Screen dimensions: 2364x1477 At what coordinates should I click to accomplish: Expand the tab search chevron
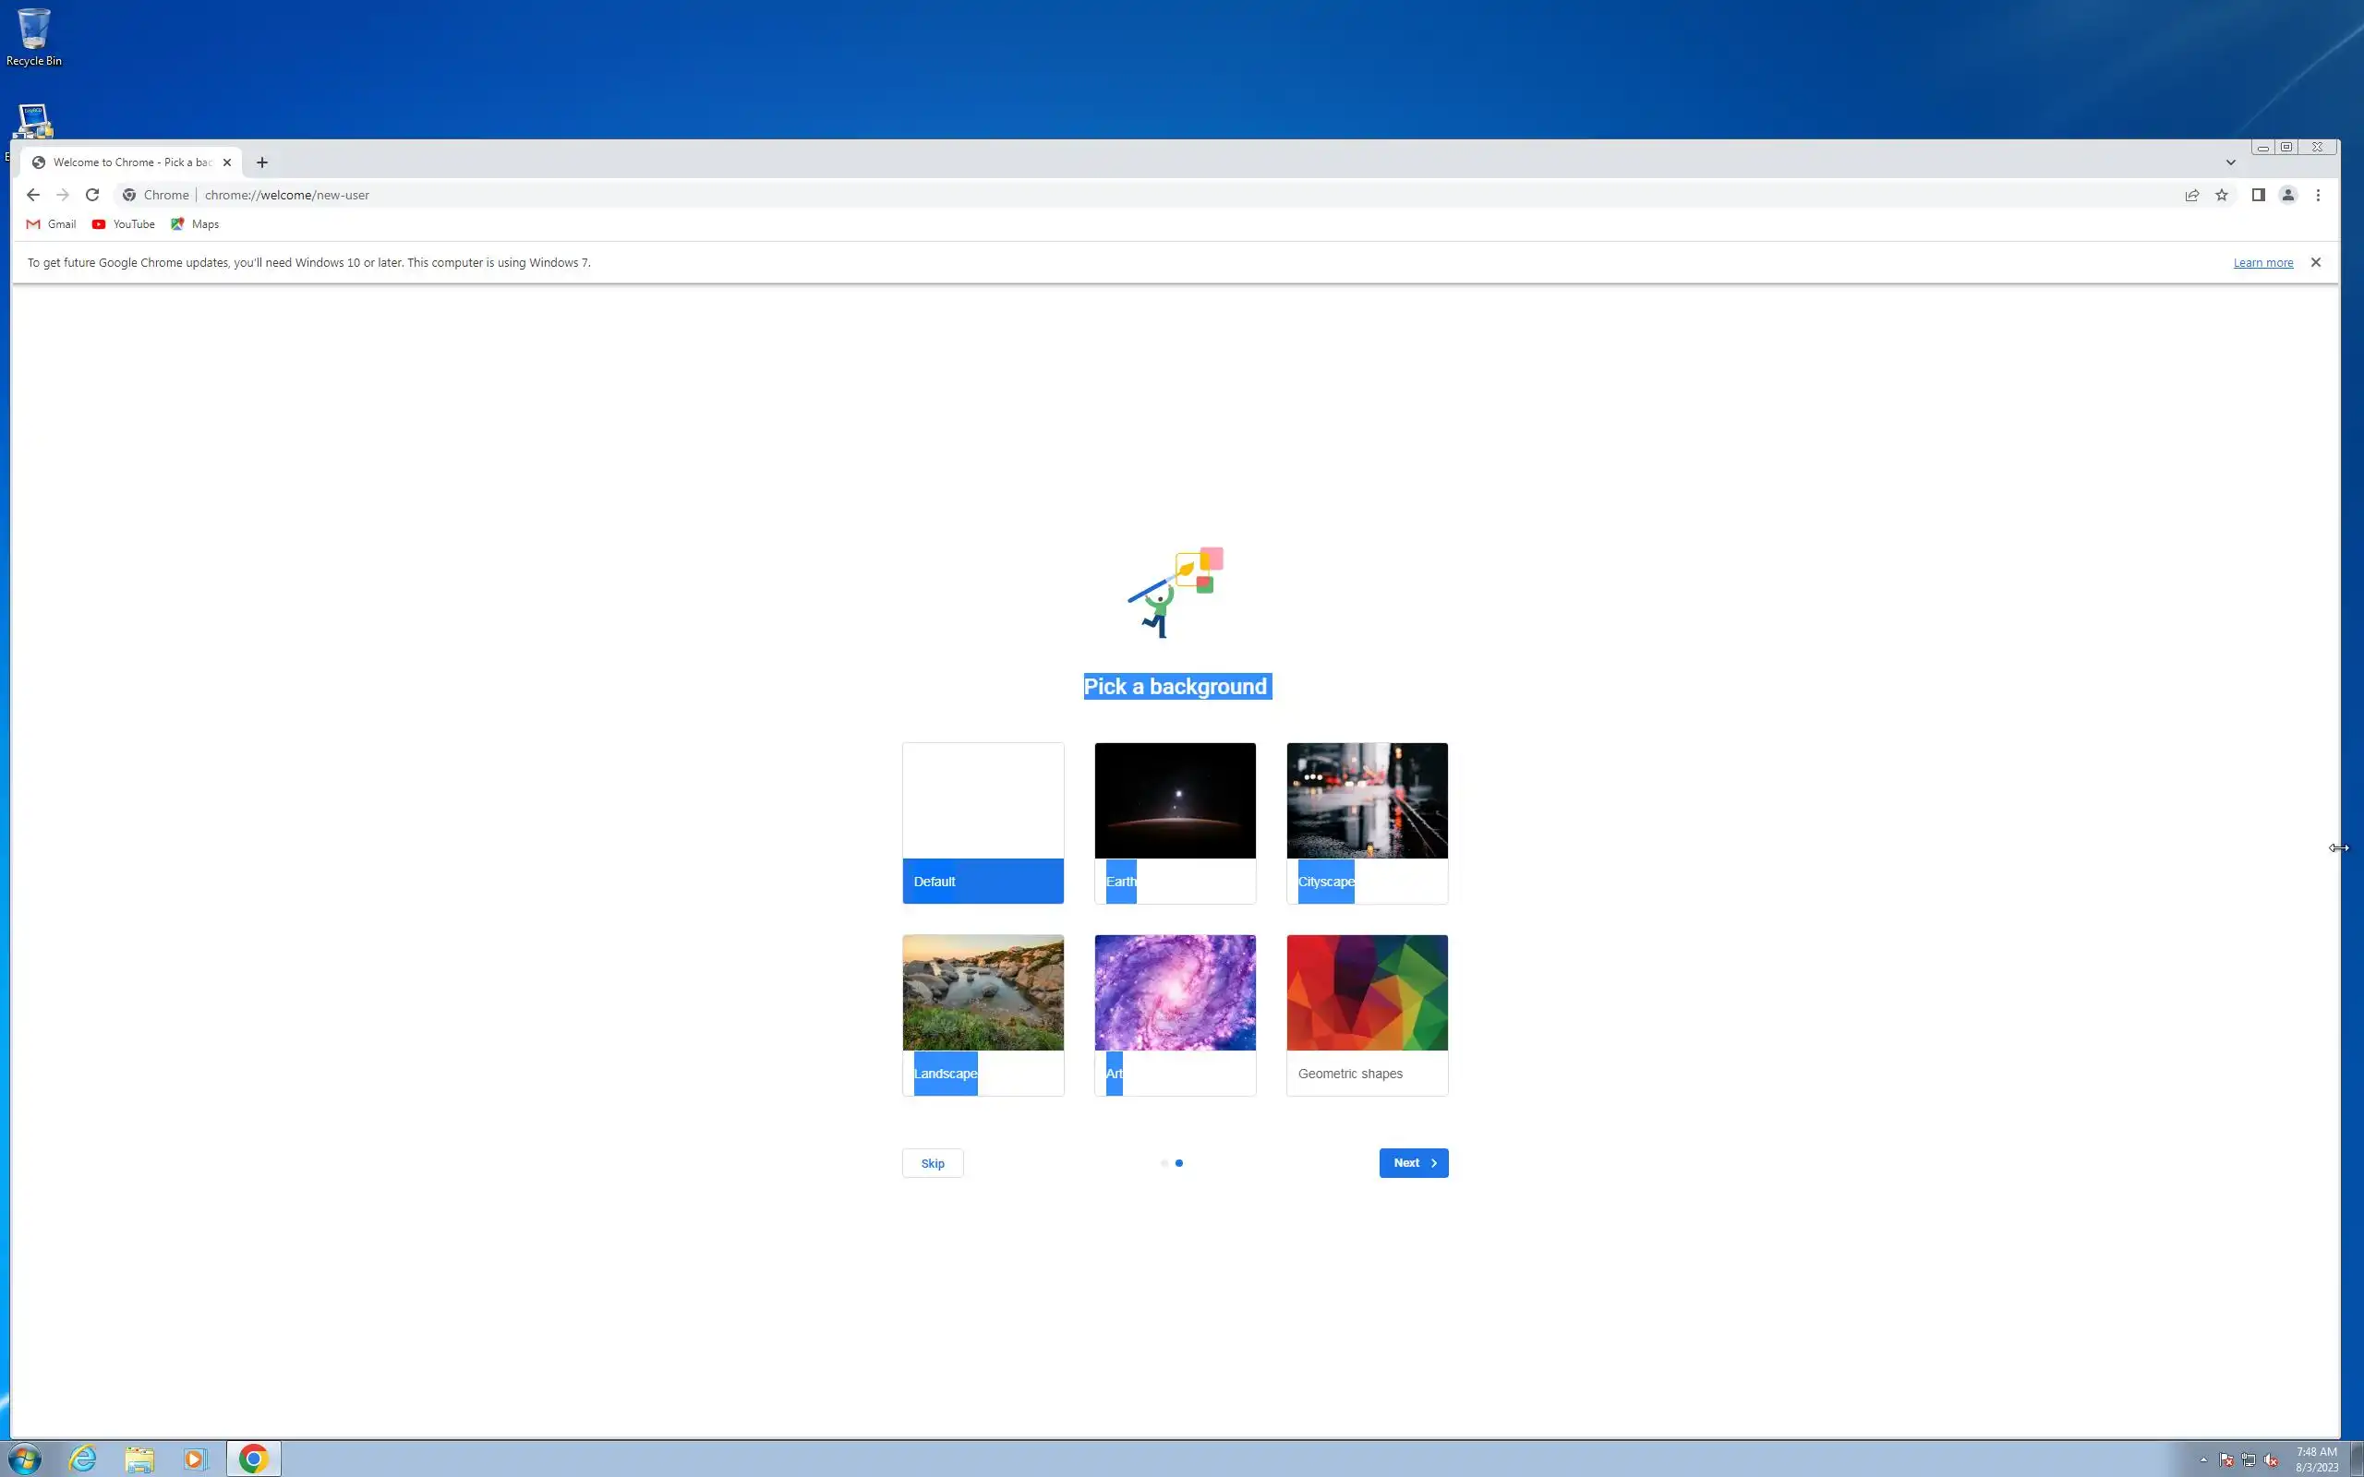tap(2230, 163)
